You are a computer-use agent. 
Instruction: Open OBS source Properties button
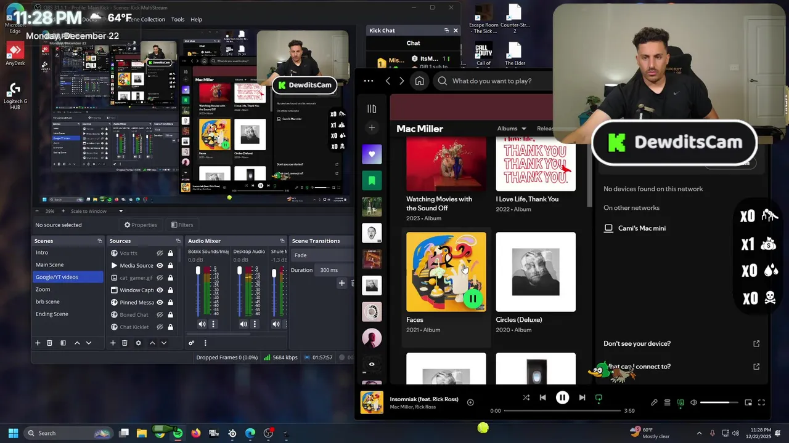click(x=141, y=225)
